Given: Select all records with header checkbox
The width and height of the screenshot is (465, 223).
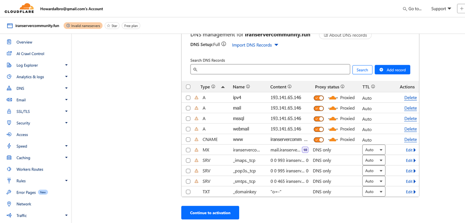Looking at the screenshot, I should click(188, 87).
